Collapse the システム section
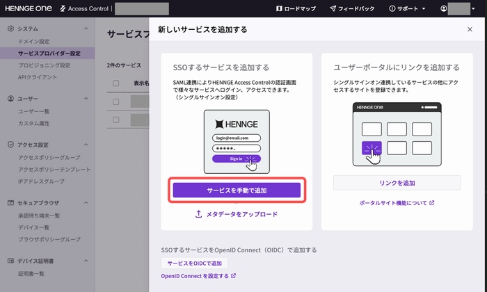The width and height of the screenshot is (487, 292). pyautogui.click(x=86, y=29)
